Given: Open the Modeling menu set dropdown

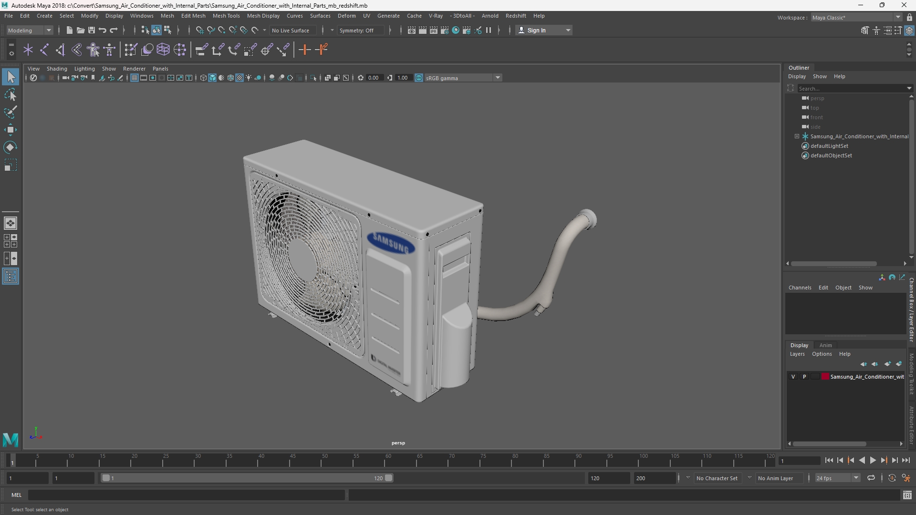Looking at the screenshot, I should (30, 30).
